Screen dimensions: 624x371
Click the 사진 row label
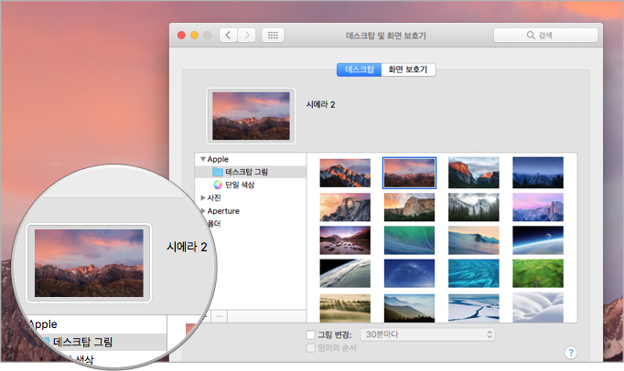(x=214, y=197)
